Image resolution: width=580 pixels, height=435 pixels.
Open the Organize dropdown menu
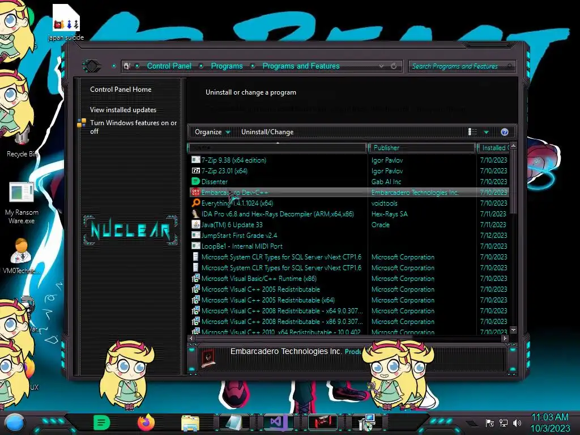pos(212,132)
